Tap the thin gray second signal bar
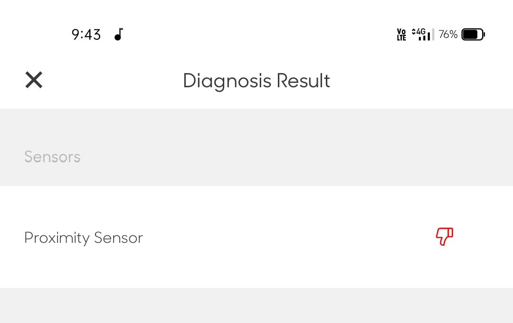This screenshot has width=513, height=323. tap(433, 34)
